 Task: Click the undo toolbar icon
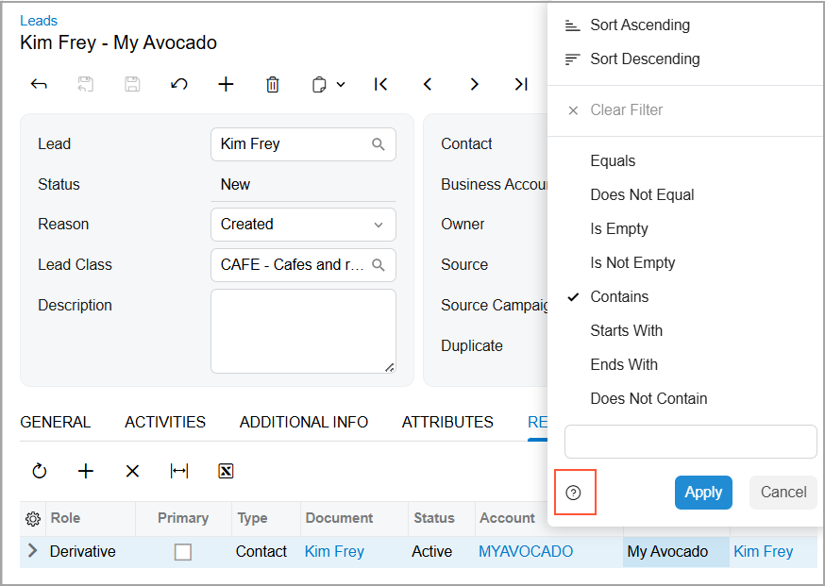tap(179, 84)
